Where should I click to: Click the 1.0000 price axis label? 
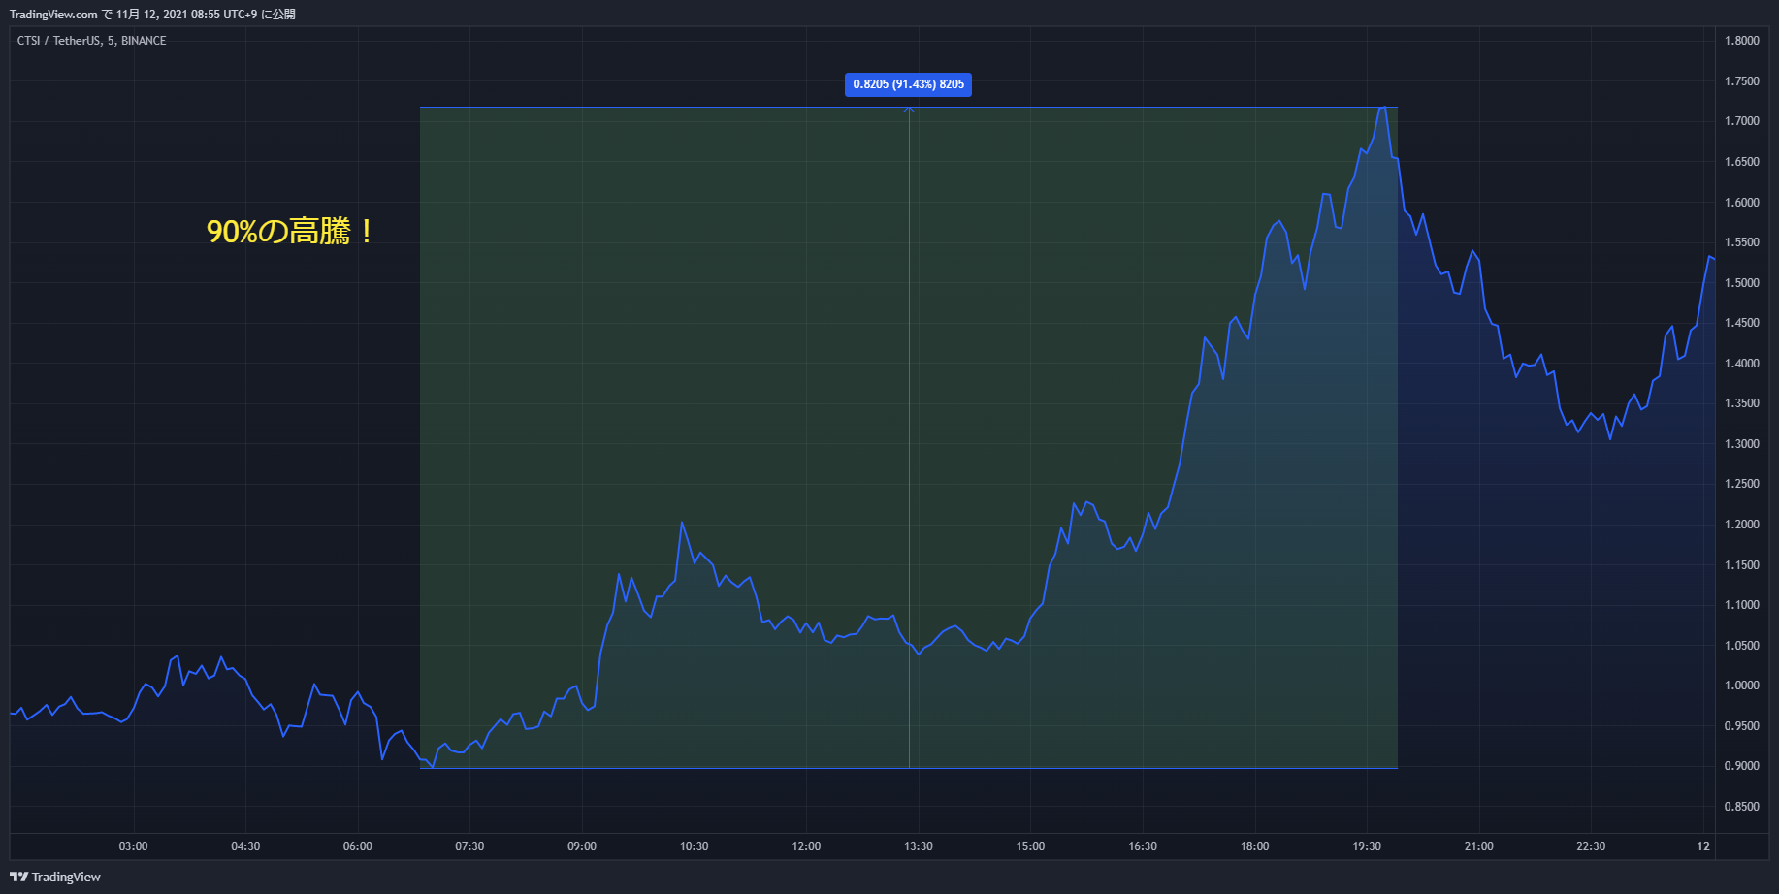1742,686
